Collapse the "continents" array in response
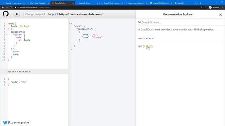225x126 pixels. pos(69,29)
